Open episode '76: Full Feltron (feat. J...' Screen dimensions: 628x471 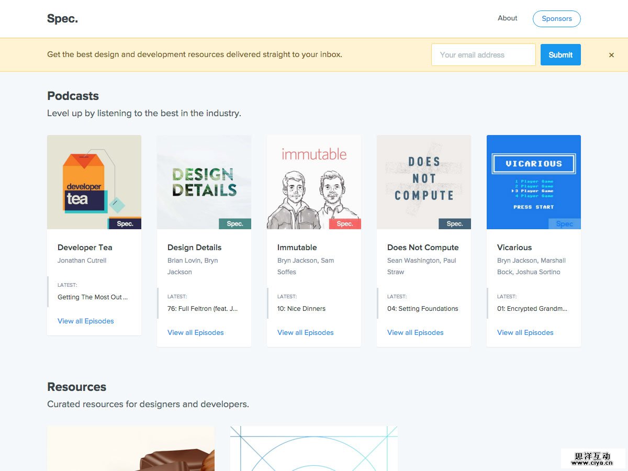(x=203, y=309)
